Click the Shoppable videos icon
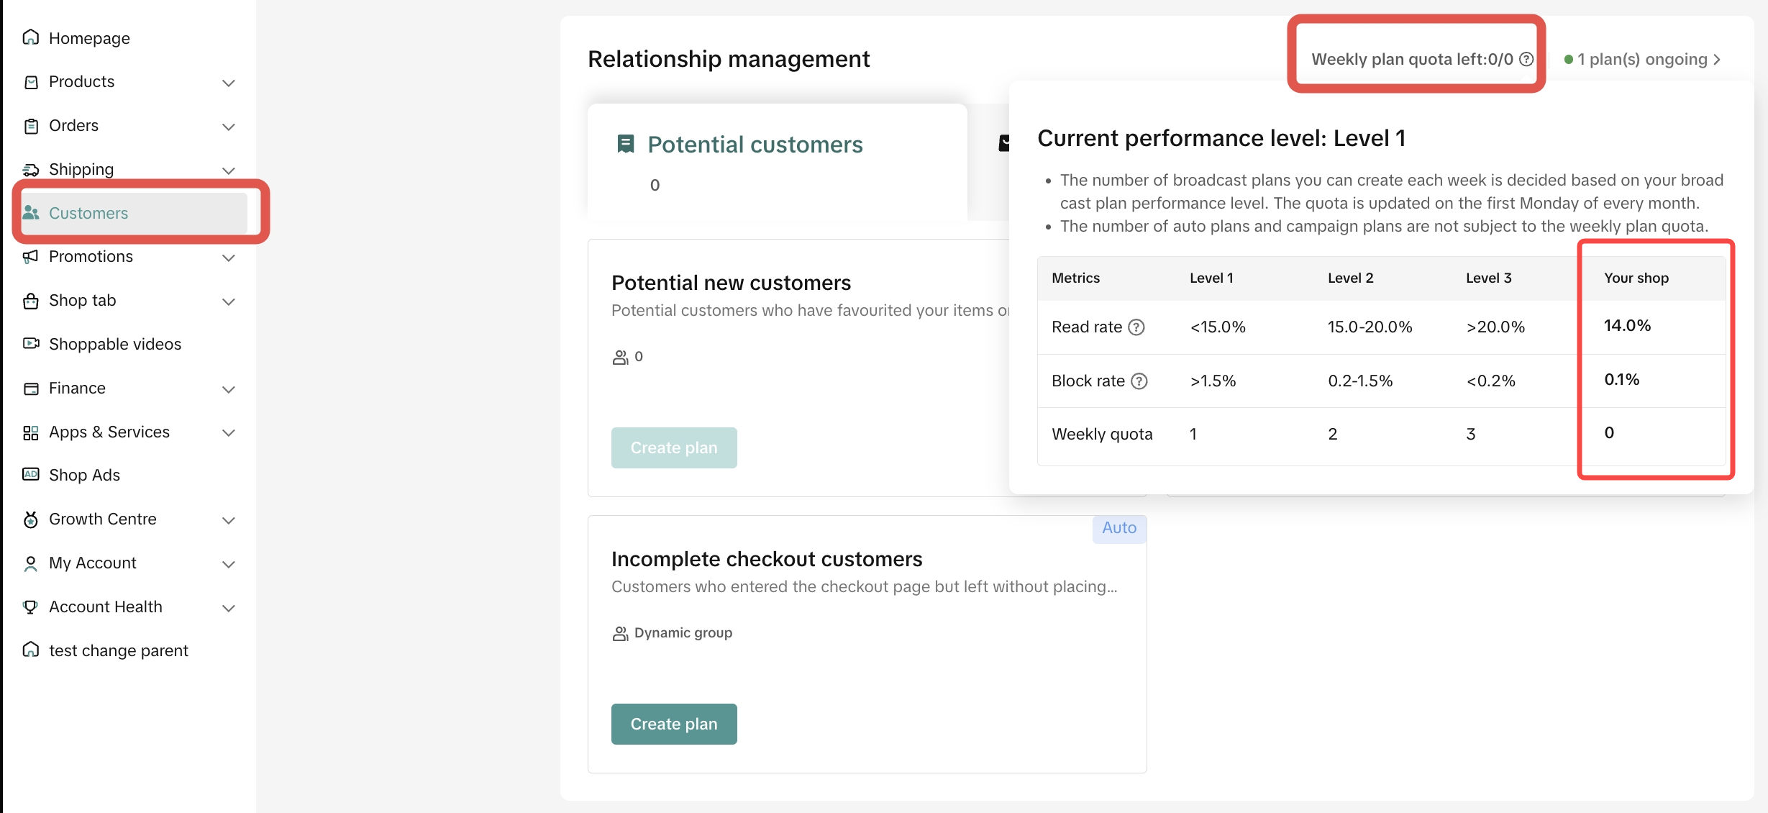This screenshot has height=813, width=1768. click(30, 344)
